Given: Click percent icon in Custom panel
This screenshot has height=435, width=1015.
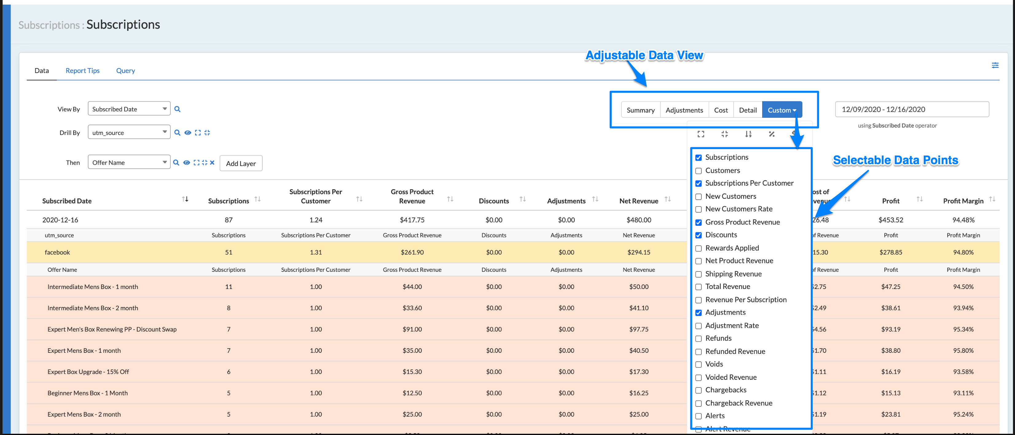Looking at the screenshot, I should pyautogui.click(x=771, y=134).
